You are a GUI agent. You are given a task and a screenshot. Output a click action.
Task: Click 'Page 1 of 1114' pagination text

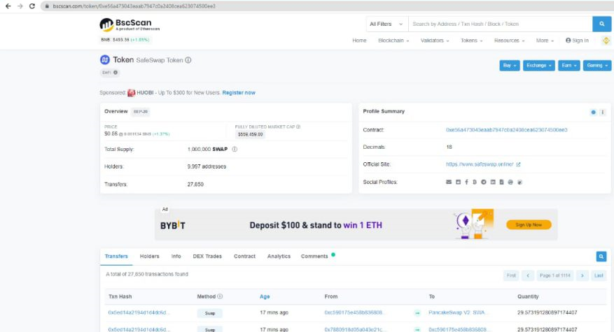pyautogui.click(x=555, y=275)
